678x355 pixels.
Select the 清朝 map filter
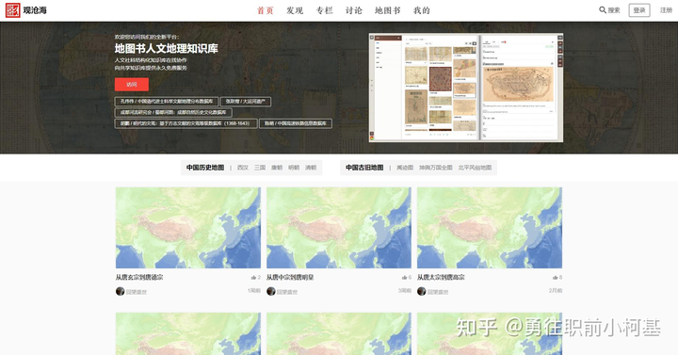click(311, 168)
